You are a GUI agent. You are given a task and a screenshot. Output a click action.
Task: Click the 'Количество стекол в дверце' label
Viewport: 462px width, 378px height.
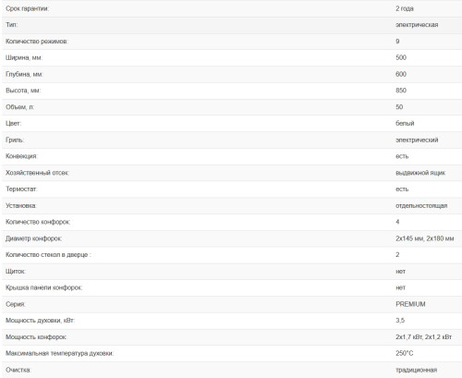48,255
